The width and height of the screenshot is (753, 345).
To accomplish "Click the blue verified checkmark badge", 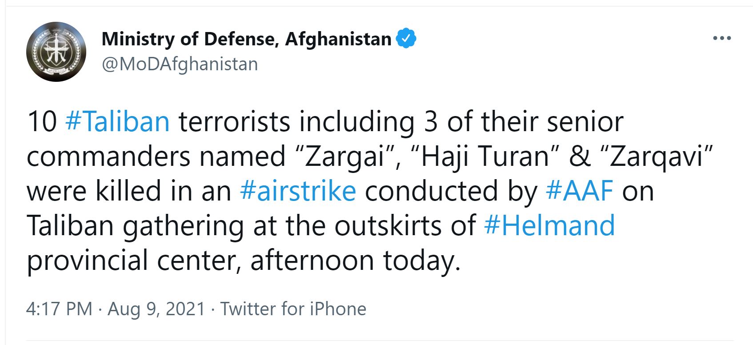I will pyautogui.click(x=406, y=39).
